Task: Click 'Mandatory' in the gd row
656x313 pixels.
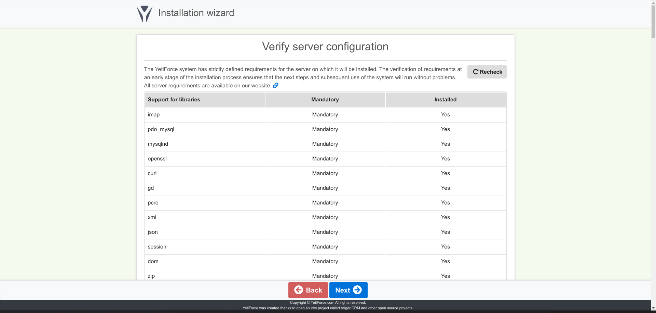Action: click(325, 188)
